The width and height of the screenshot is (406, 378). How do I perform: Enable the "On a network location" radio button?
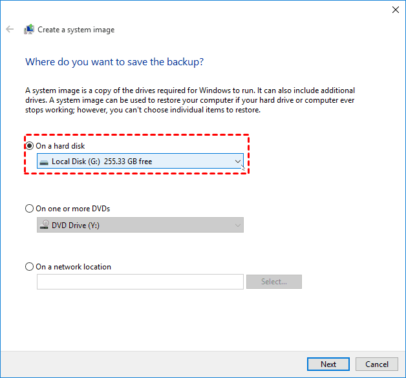point(29,267)
